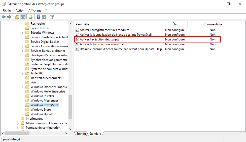Click the Forward arrow toolbar icon
The height and width of the screenshot is (142, 246).
9,17
